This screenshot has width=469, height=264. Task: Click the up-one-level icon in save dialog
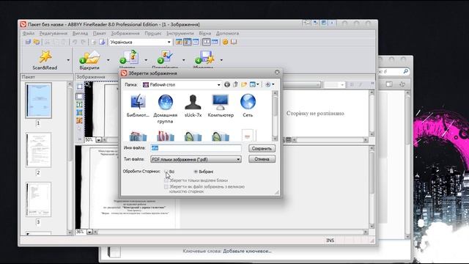pos(235,85)
